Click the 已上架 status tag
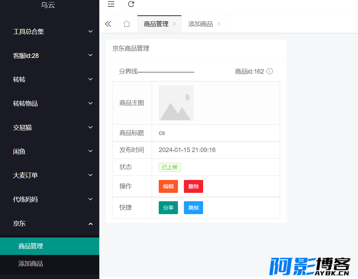This screenshot has width=358, height=279. [170, 167]
